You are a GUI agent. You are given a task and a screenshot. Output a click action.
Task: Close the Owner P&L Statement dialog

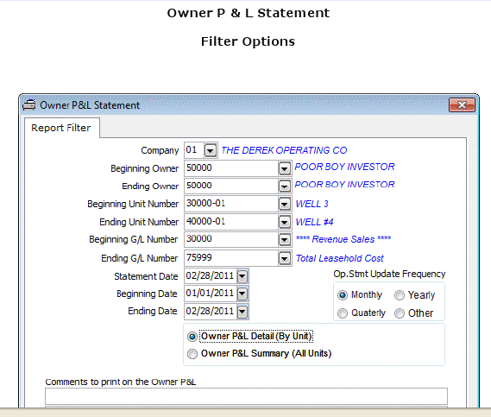click(462, 105)
